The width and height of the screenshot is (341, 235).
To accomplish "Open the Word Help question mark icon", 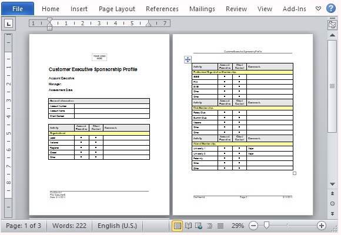I will 331,8.
